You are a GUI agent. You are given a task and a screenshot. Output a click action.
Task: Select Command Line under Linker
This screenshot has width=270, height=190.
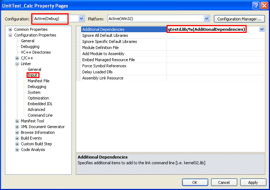point(40,115)
